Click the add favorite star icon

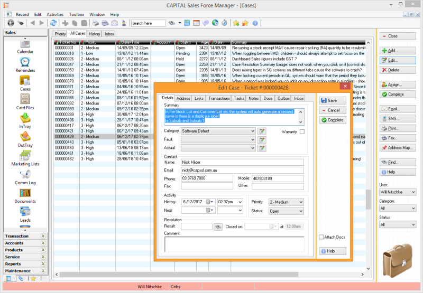point(236,23)
